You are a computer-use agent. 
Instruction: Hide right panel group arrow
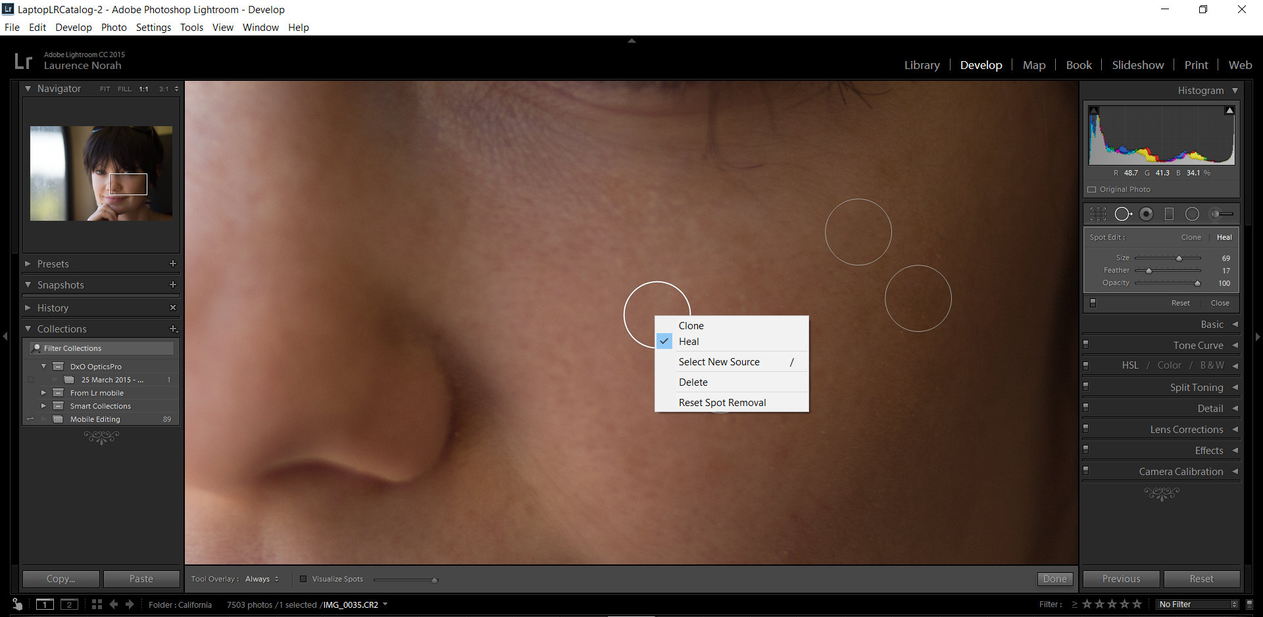pyautogui.click(x=1258, y=336)
